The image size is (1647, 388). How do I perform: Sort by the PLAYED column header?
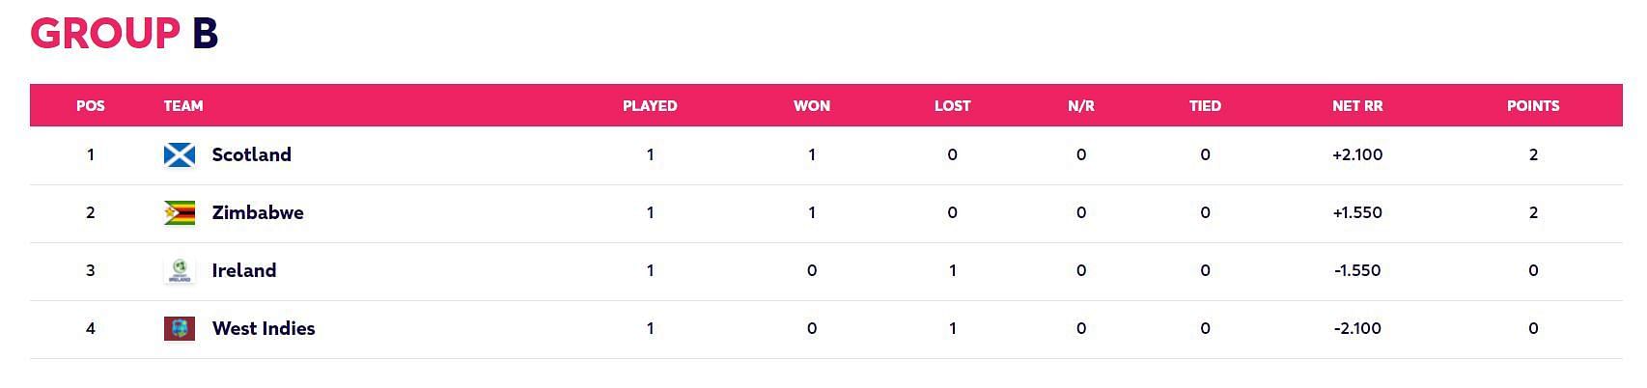pyautogui.click(x=650, y=106)
